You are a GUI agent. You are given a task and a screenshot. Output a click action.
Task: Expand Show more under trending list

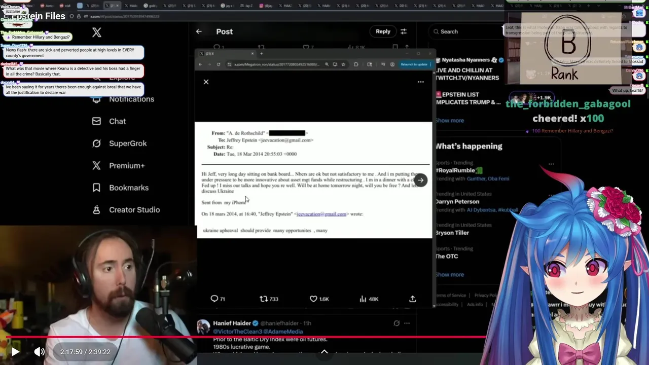449,274
